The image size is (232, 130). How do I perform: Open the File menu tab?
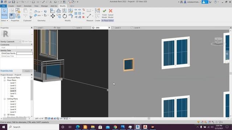(x=3, y=6)
